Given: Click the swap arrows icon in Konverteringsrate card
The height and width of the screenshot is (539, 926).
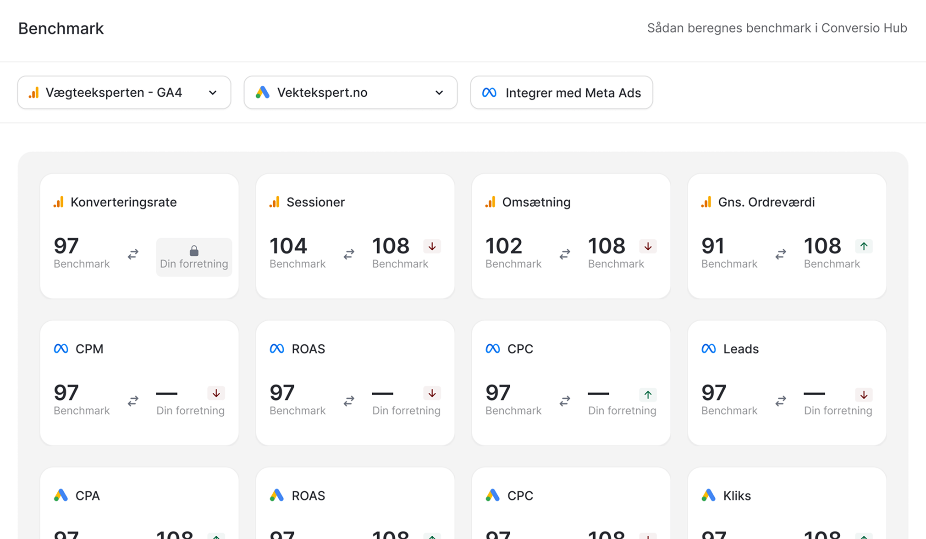Looking at the screenshot, I should (x=133, y=254).
